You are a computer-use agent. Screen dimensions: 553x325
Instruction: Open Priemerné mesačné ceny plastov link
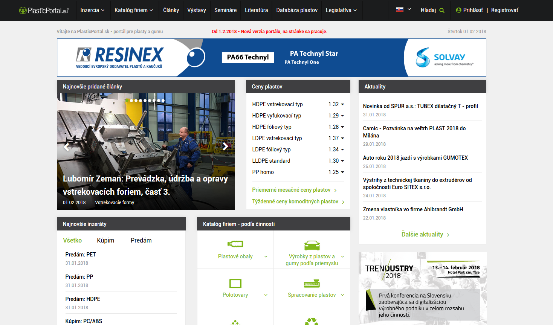point(294,190)
